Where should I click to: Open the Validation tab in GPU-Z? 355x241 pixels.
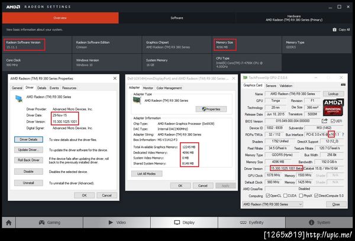click(x=286, y=86)
